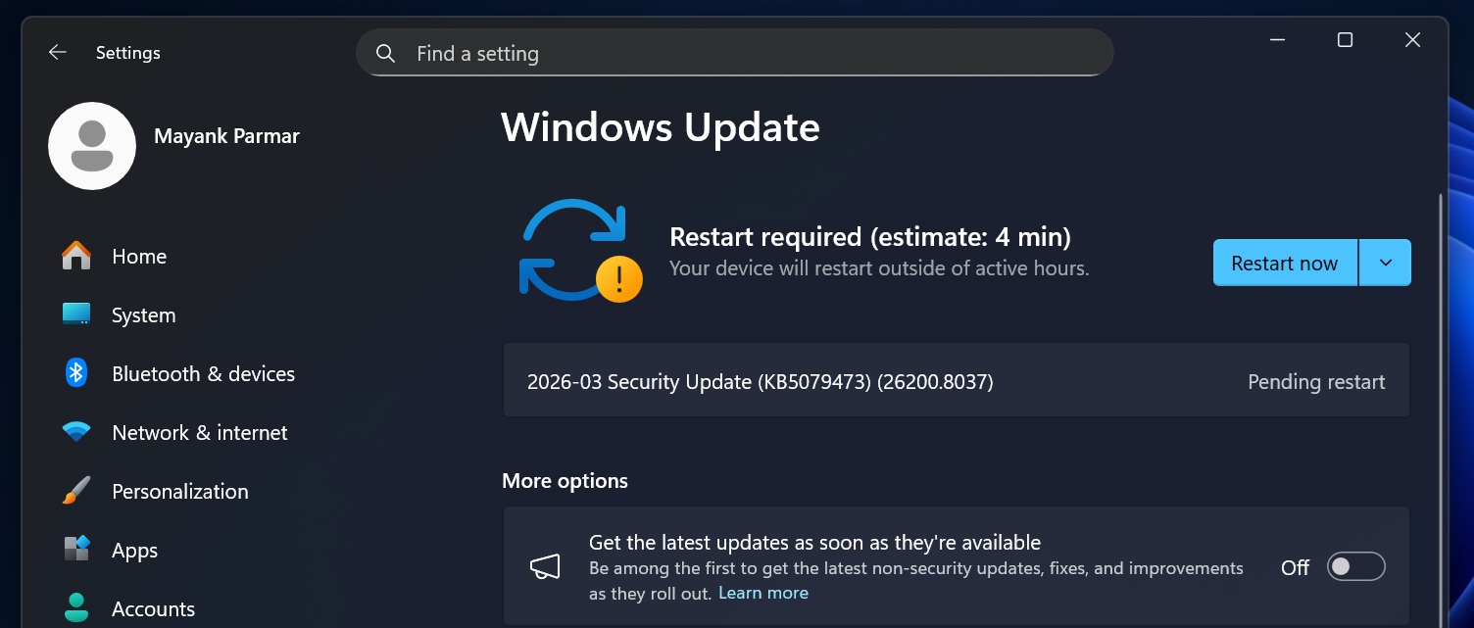
Task: Expand the Restart now dropdown arrow
Action: [1385, 263]
